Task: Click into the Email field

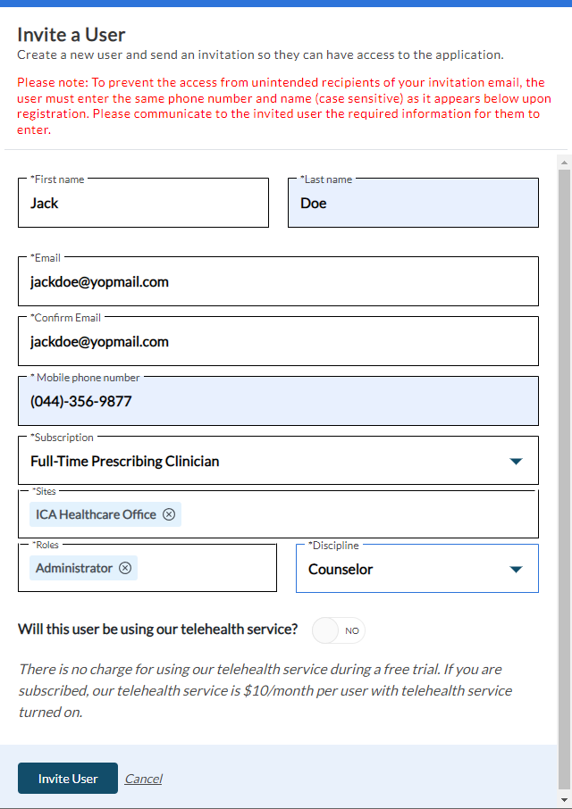Action: coord(278,282)
